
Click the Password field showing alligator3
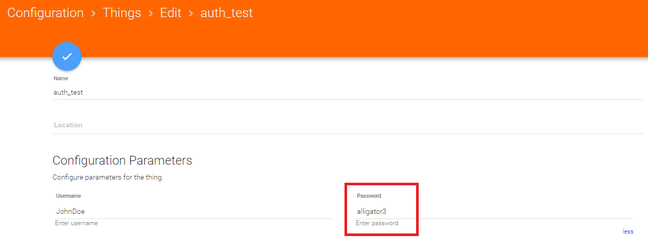(493, 211)
